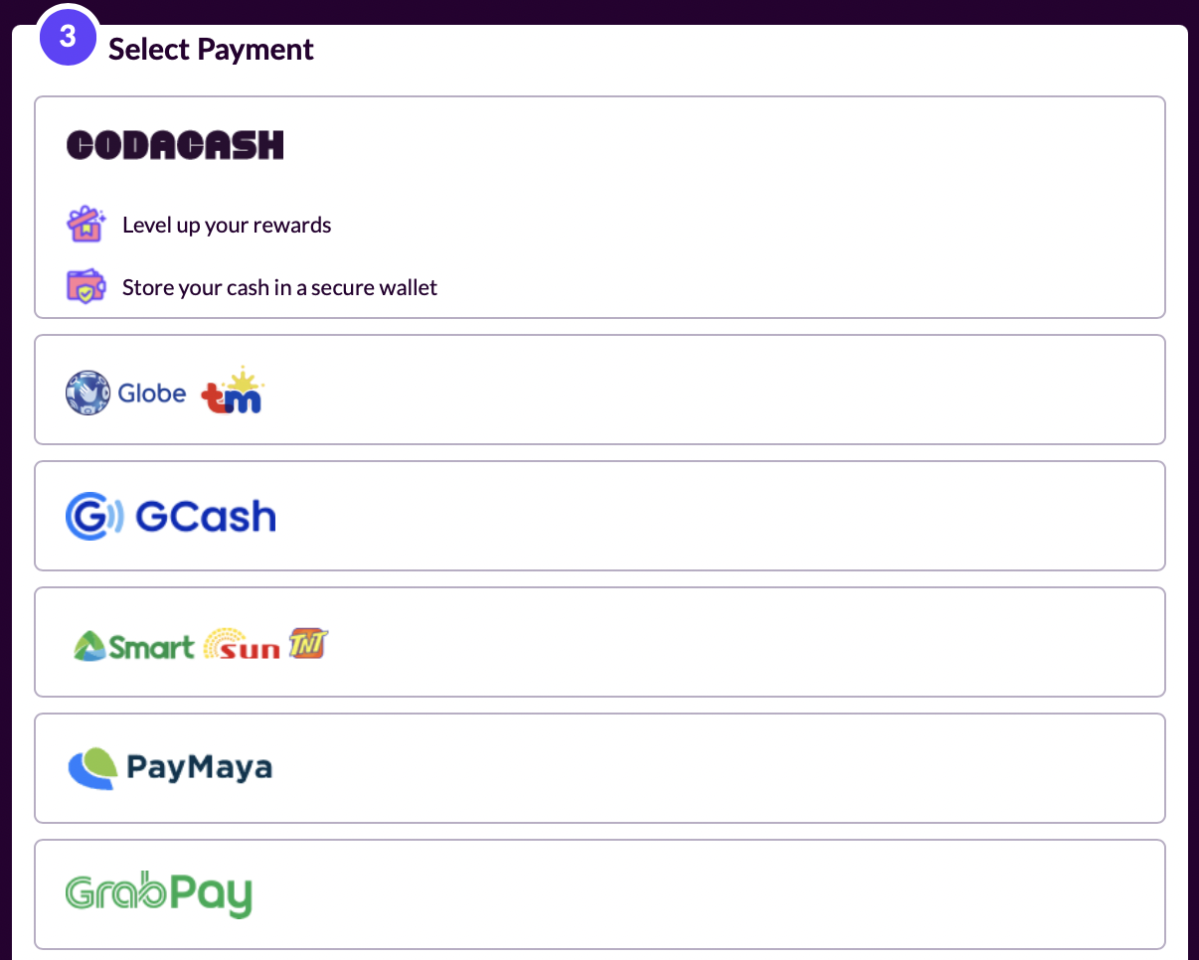This screenshot has height=960, width=1199.
Task: Choose the Globe and TM payment card
Action: pos(599,390)
